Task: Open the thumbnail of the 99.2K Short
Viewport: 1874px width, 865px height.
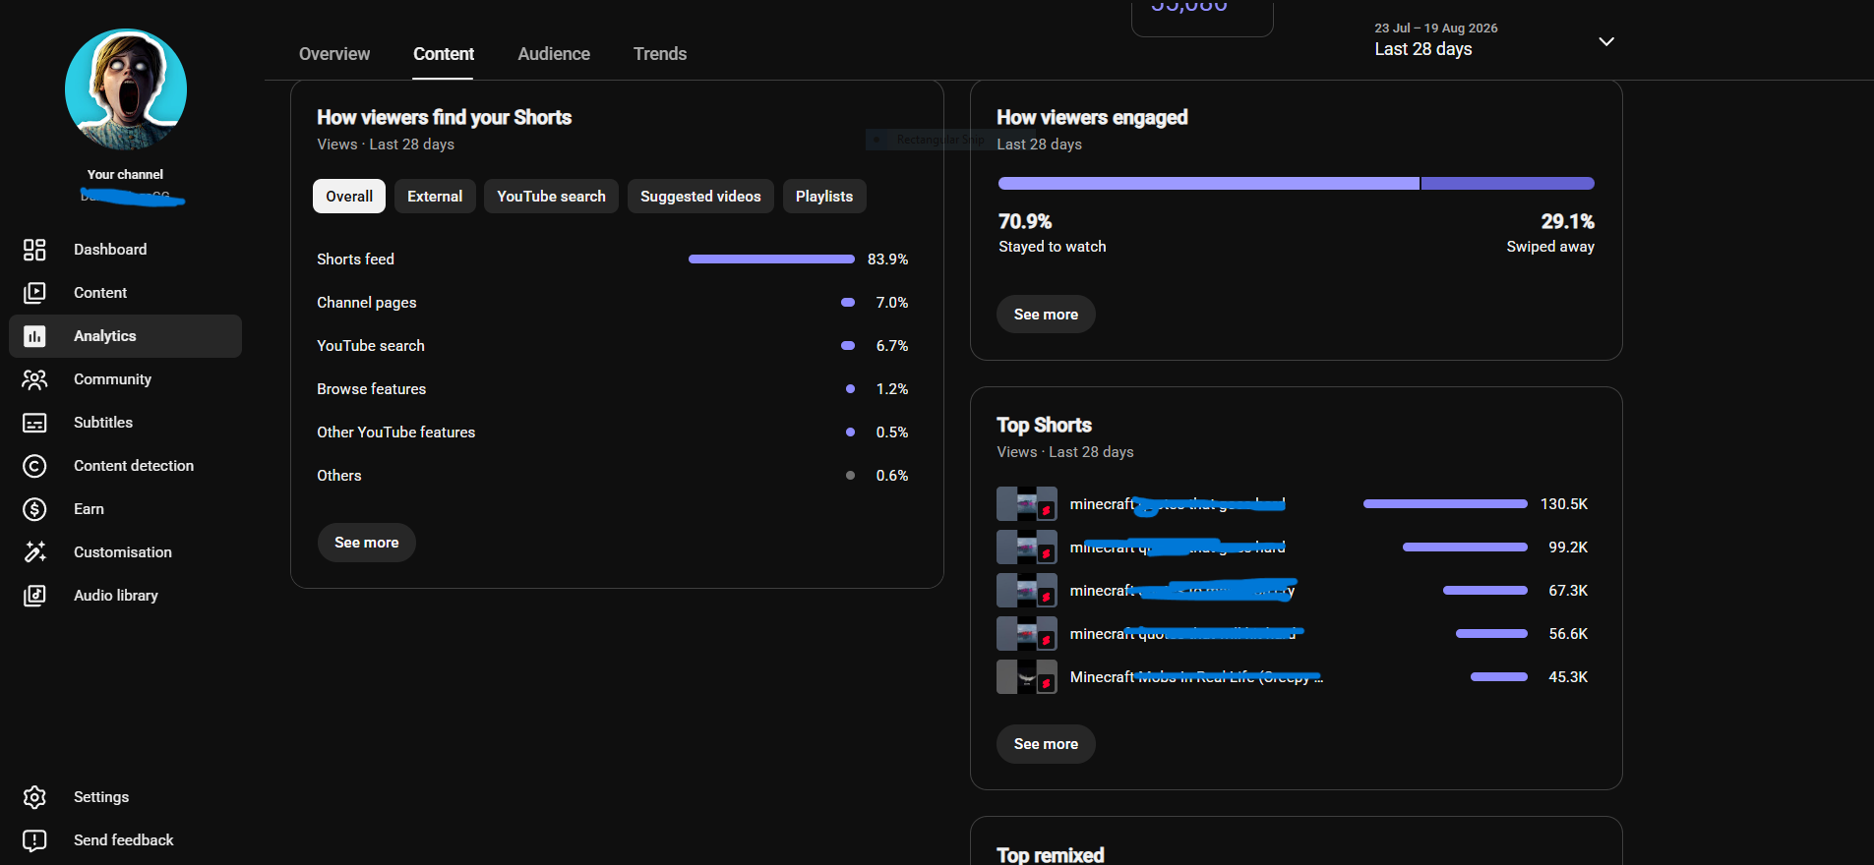Action: point(1027,548)
